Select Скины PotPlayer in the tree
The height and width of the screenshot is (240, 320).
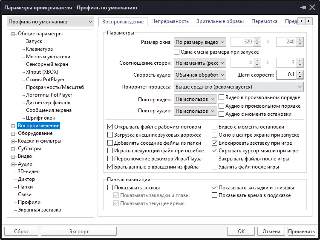[x=45, y=80]
